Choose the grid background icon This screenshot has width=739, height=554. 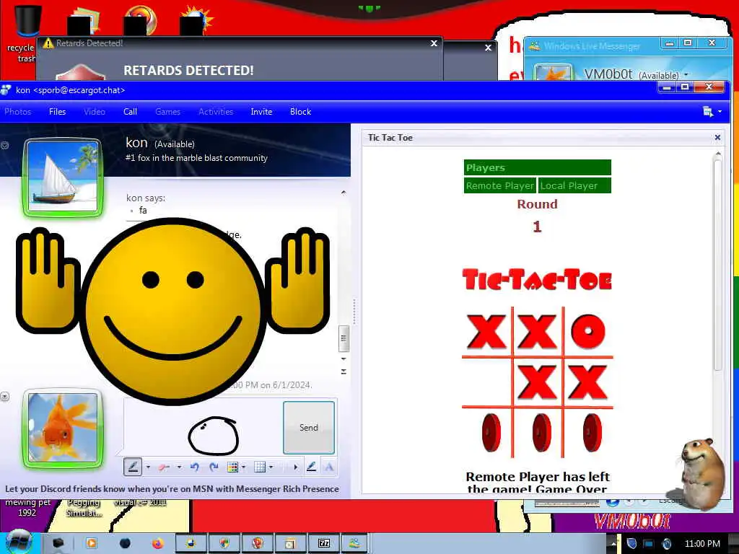point(260,467)
